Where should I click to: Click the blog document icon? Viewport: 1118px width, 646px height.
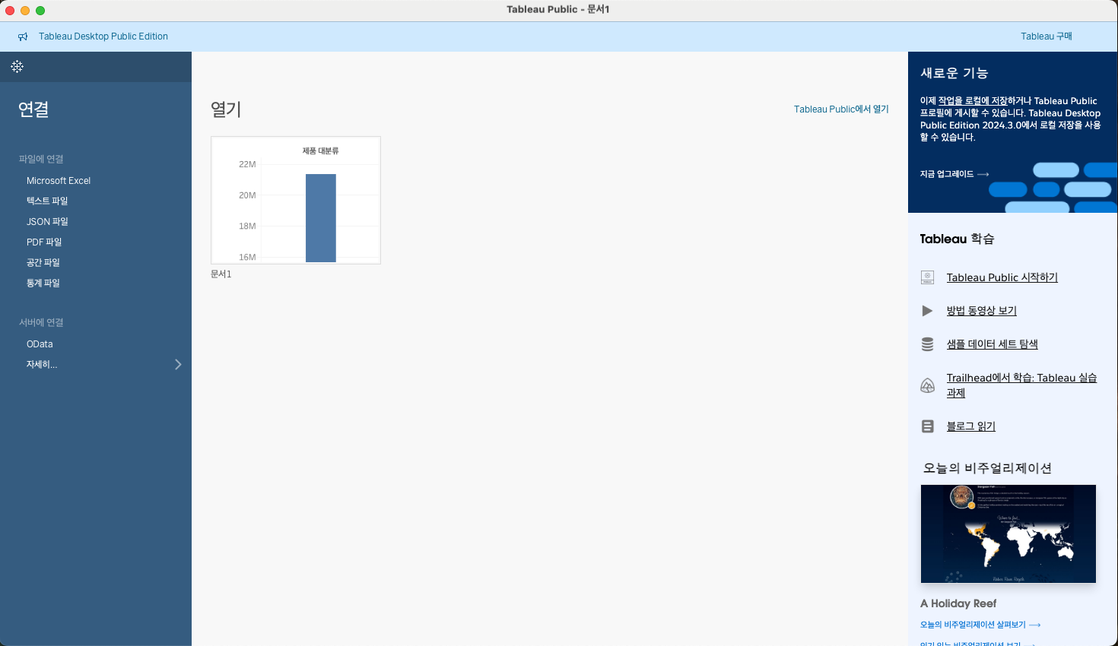[x=927, y=426]
